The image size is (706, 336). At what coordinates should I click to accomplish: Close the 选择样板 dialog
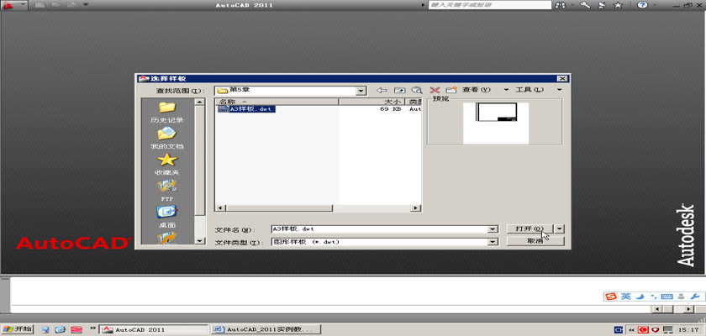tap(562, 79)
